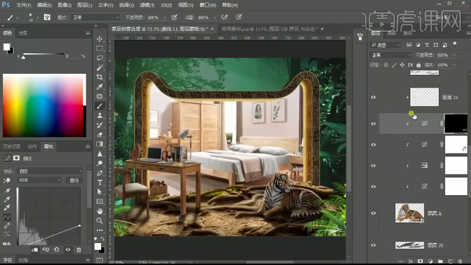Select the Clone Stamp tool
Image resolution: width=471 pixels, height=265 pixels.
coord(99,115)
